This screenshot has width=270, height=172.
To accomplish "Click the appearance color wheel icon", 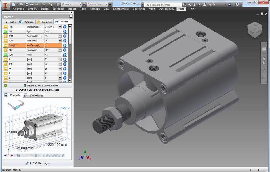I will click(x=84, y=4).
